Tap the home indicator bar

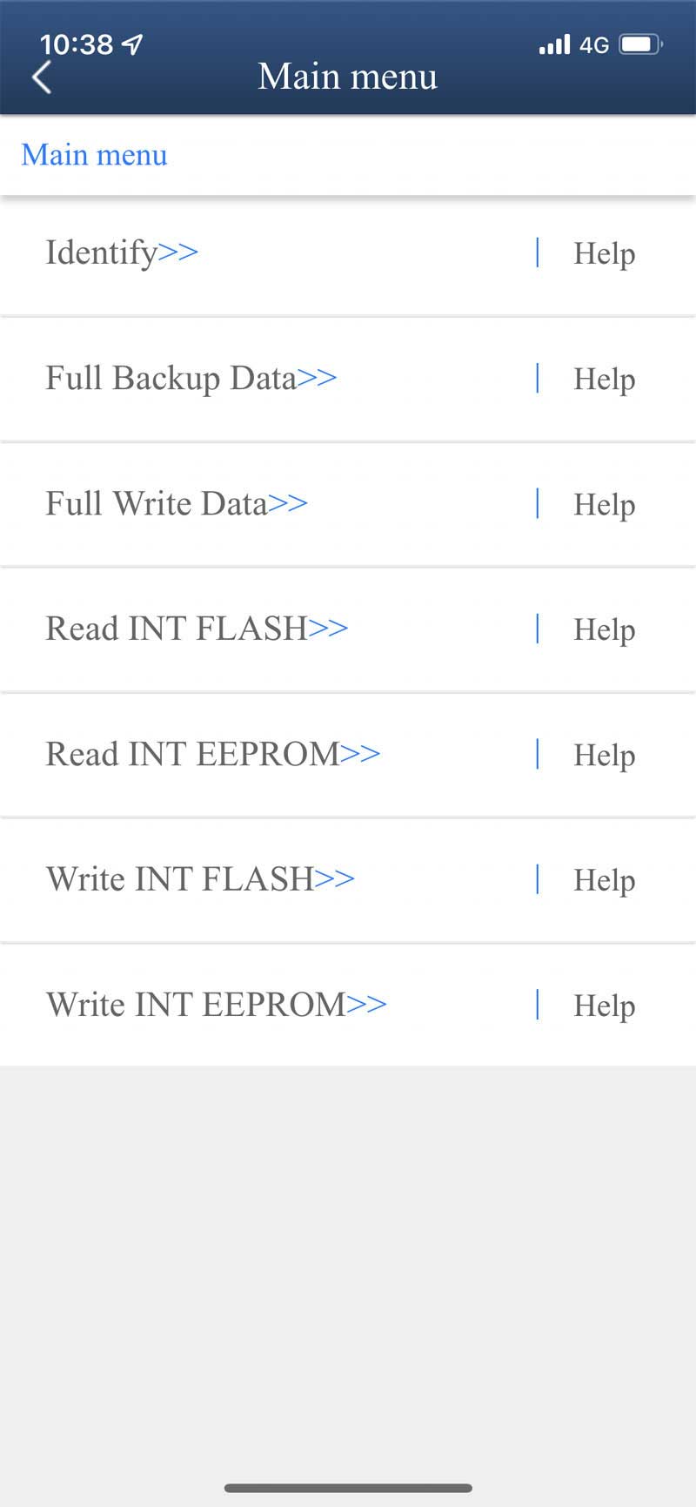(x=348, y=1488)
